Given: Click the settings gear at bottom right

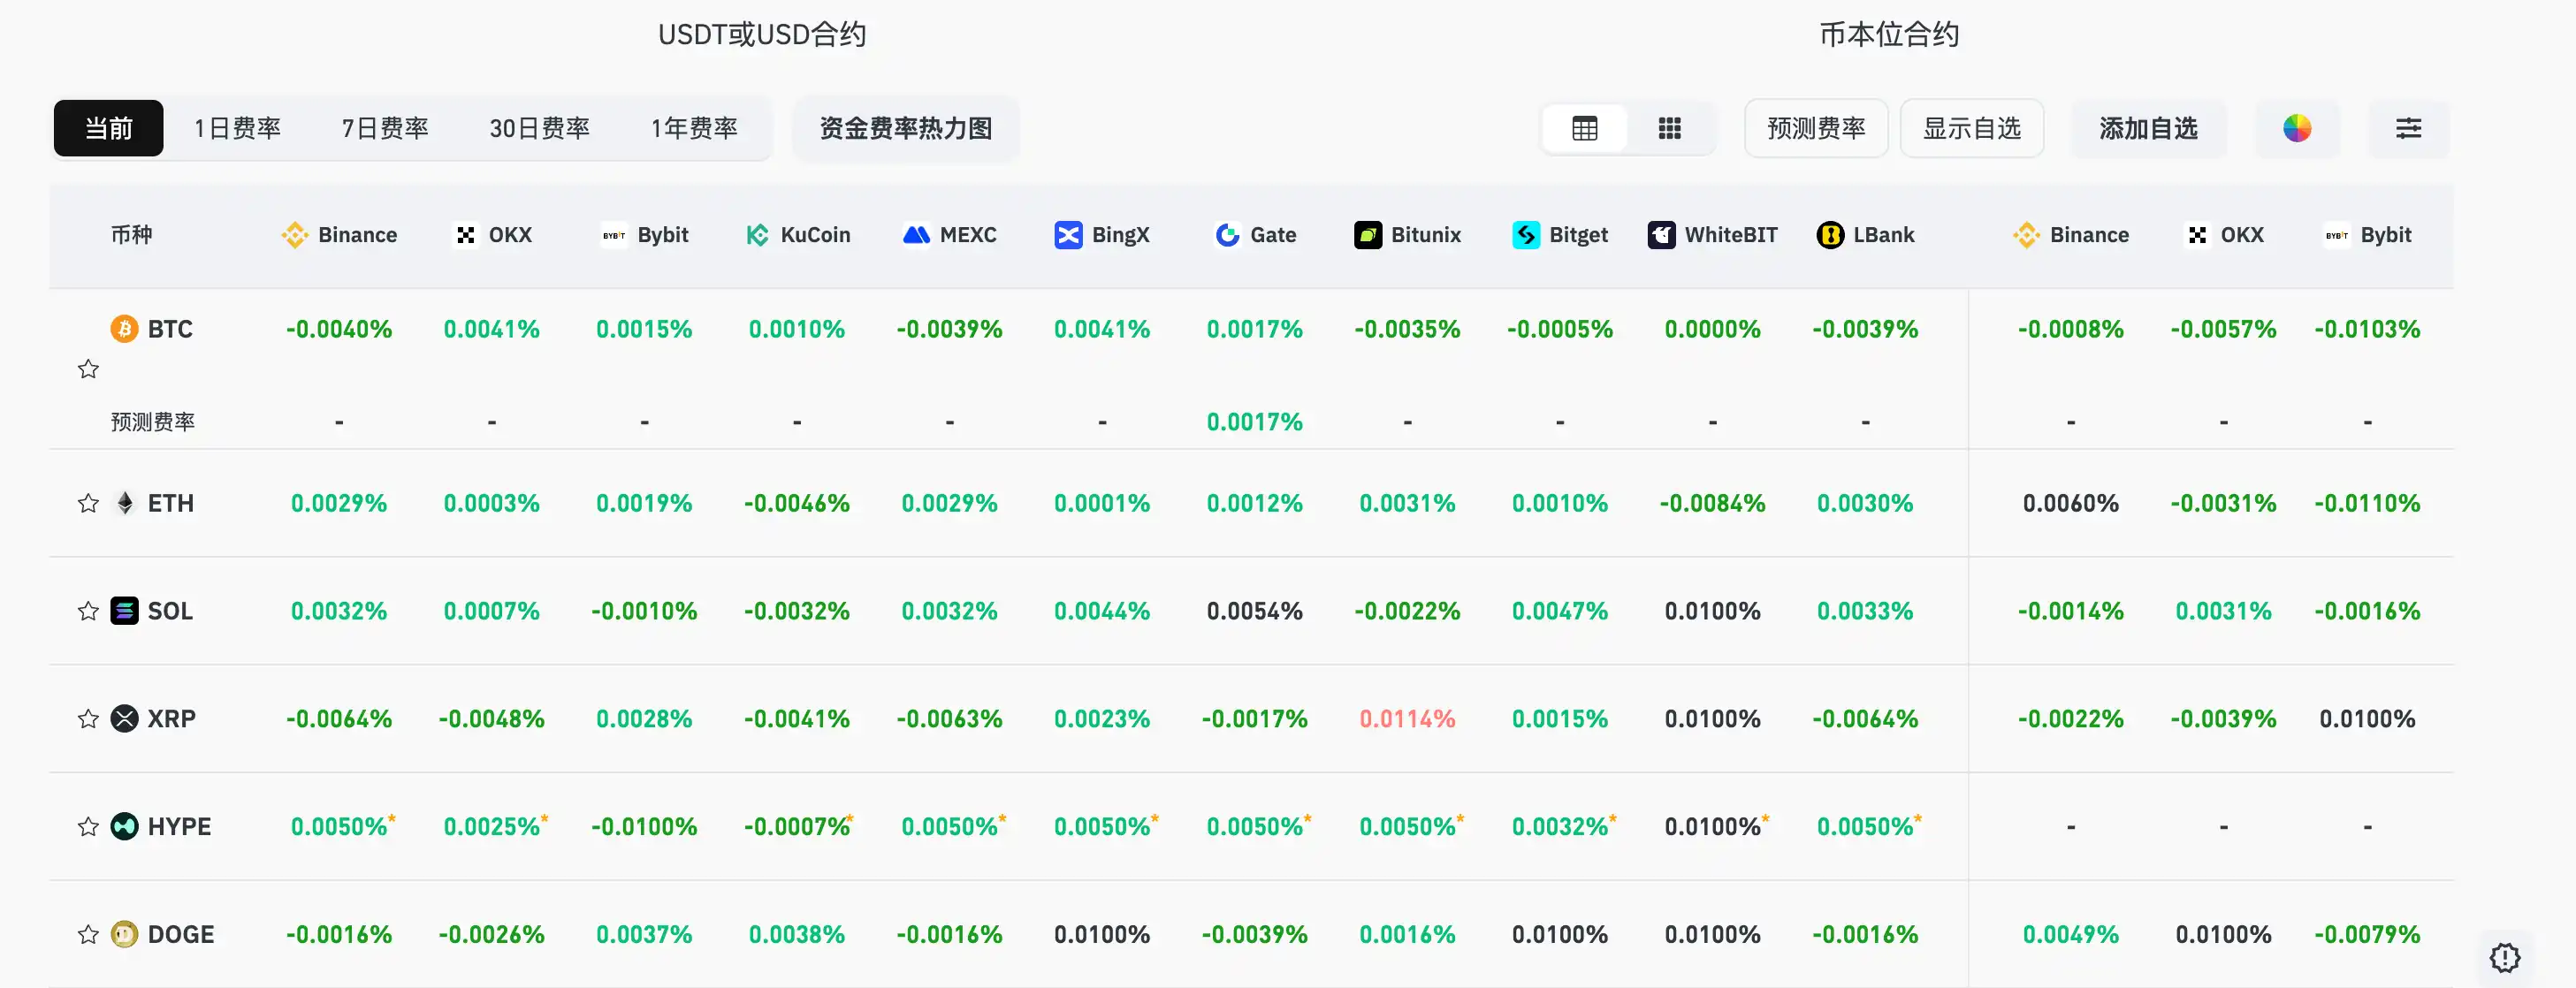Looking at the screenshot, I should click(2504, 957).
